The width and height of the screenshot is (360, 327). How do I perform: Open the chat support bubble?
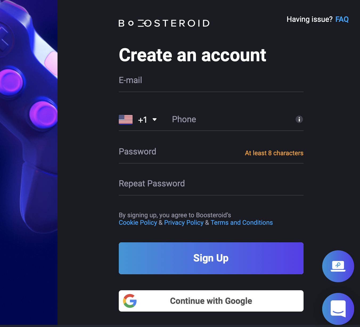[x=338, y=309]
